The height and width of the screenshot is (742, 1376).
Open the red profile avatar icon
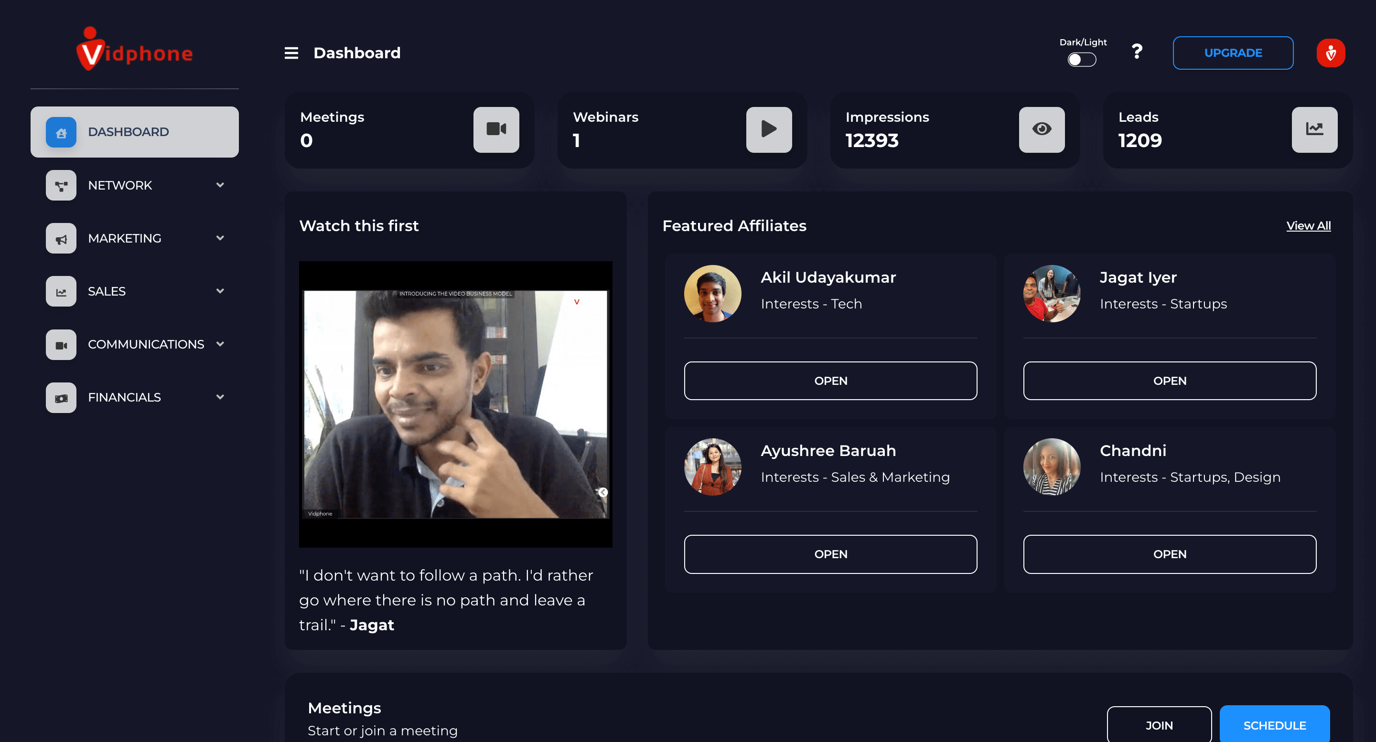pyautogui.click(x=1330, y=53)
